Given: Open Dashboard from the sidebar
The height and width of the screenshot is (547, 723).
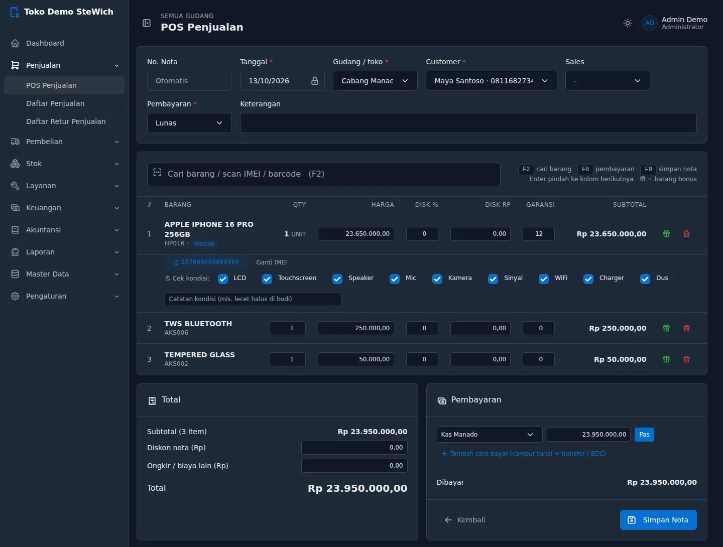Looking at the screenshot, I should [x=64, y=43].
